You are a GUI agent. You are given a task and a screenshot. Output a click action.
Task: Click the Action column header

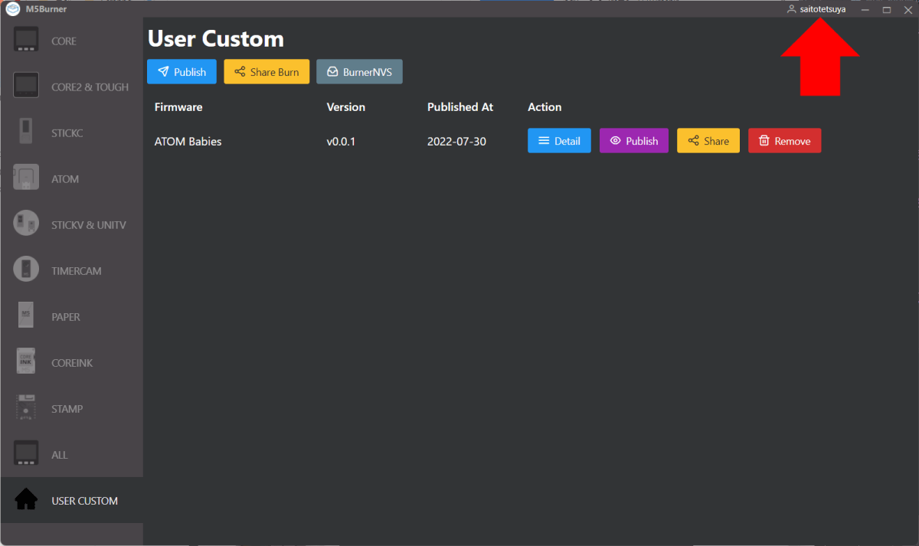click(545, 107)
